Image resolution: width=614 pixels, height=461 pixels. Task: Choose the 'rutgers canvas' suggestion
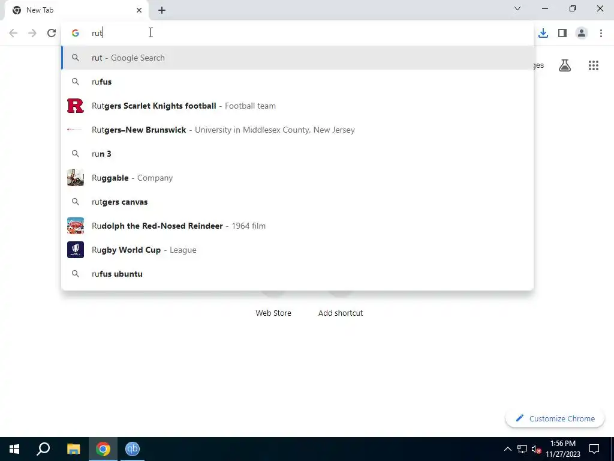click(297, 202)
